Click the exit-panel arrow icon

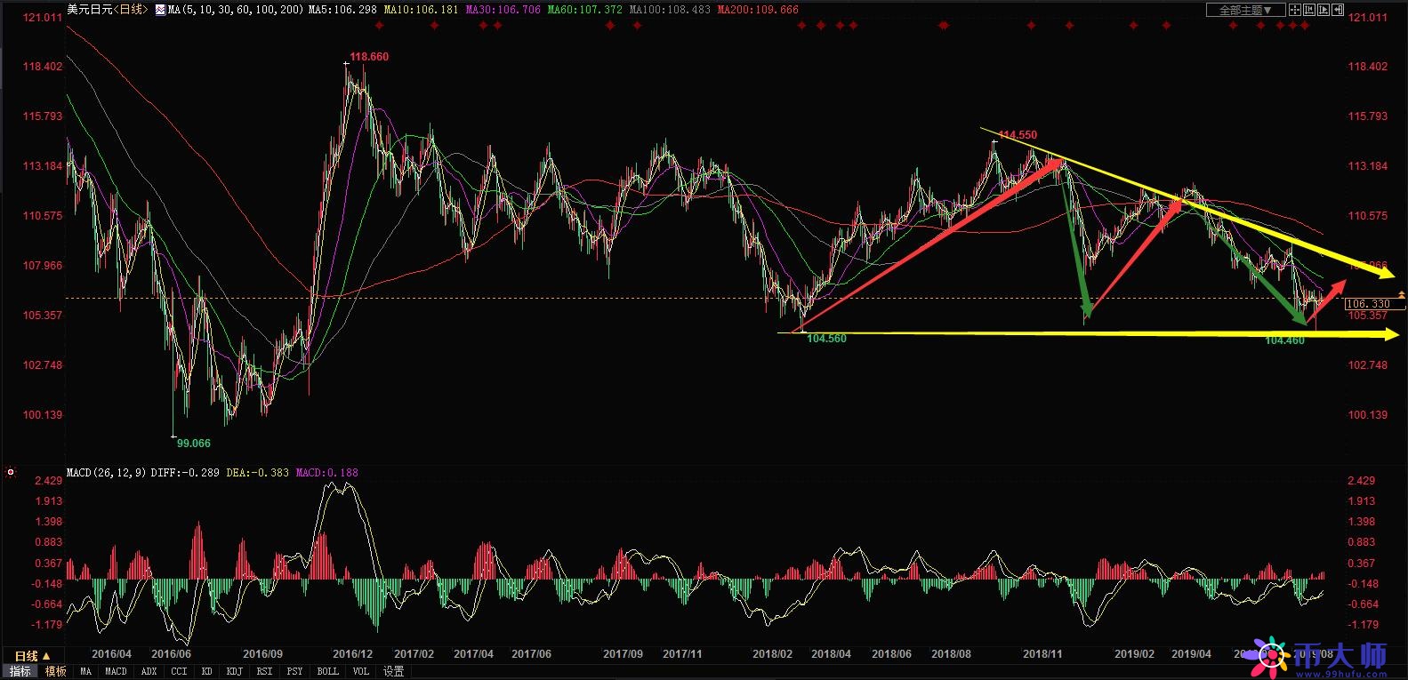click(1338, 10)
